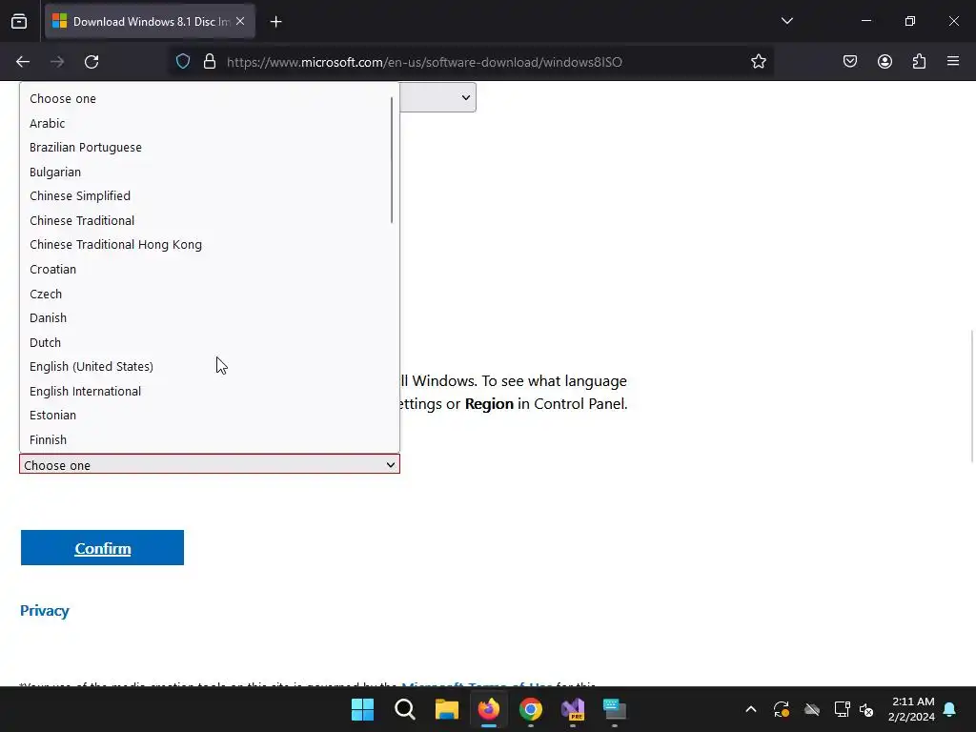The width and height of the screenshot is (976, 732).
Task: Open the terminal-like app in the taskbar
Action: [615, 709]
